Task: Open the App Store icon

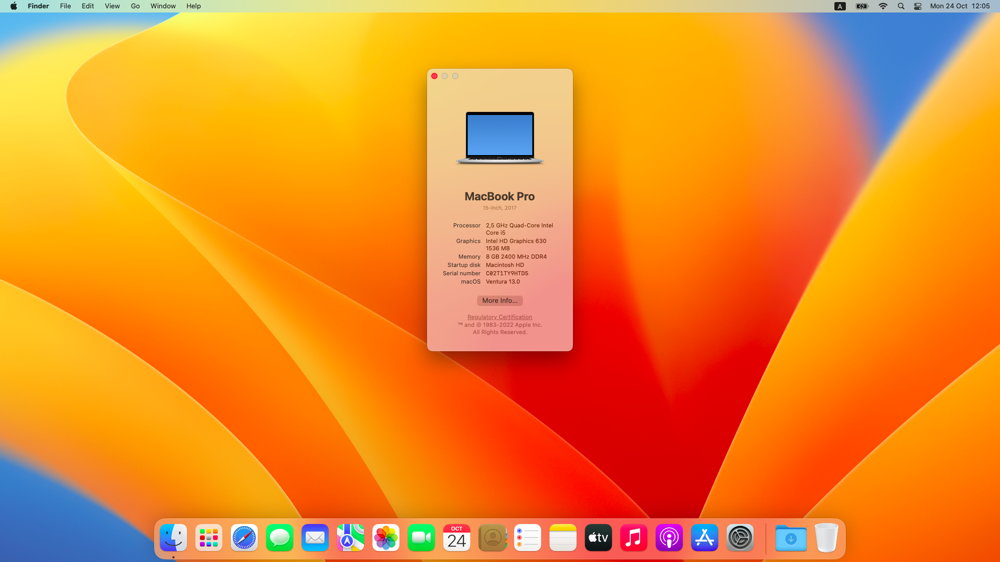Action: pyautogui.click(x=705, y=538)
